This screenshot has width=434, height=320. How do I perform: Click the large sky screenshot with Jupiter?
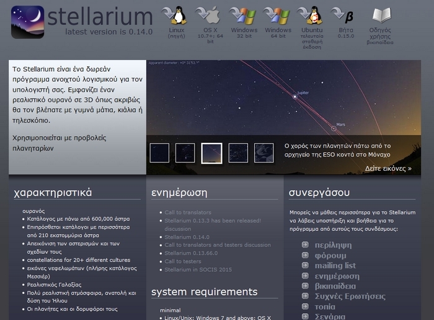[x=283, y=98]
